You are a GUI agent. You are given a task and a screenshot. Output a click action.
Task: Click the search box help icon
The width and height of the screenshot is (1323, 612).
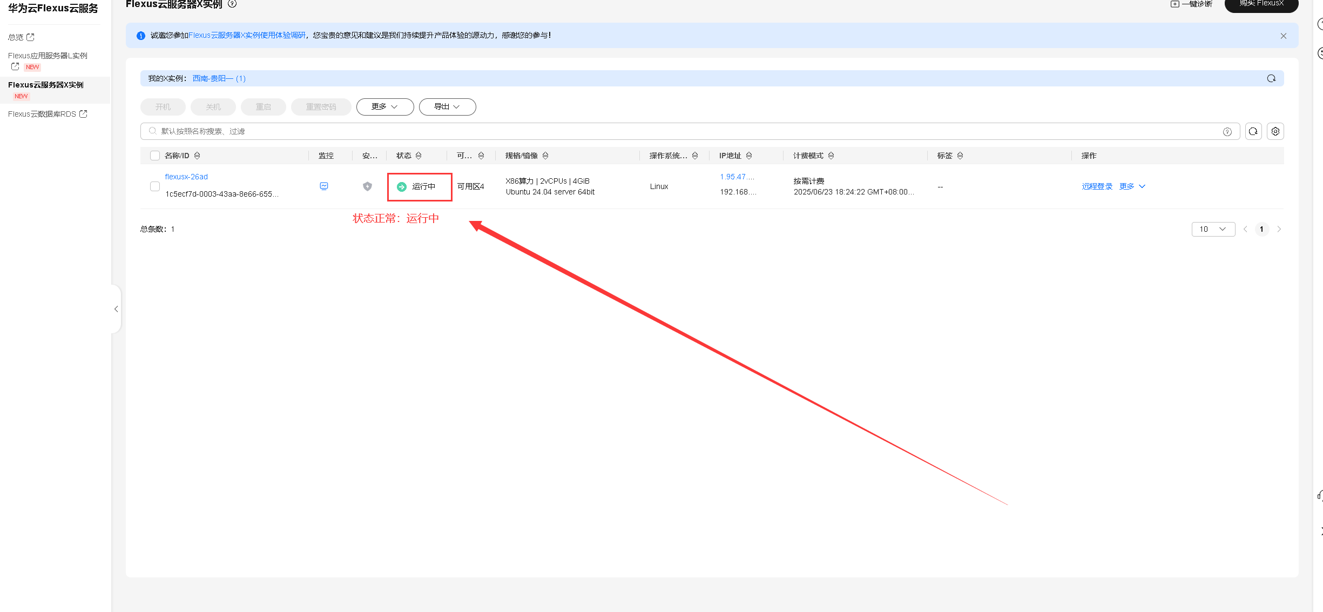pyautogui.click(x=1227, y=131)
